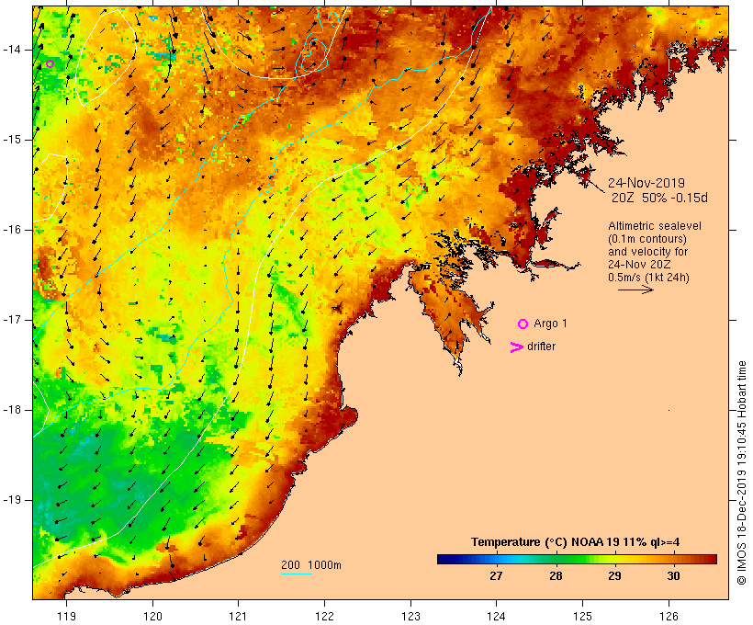
Task: Click the longitude axis label '119'
Action: 66,616
